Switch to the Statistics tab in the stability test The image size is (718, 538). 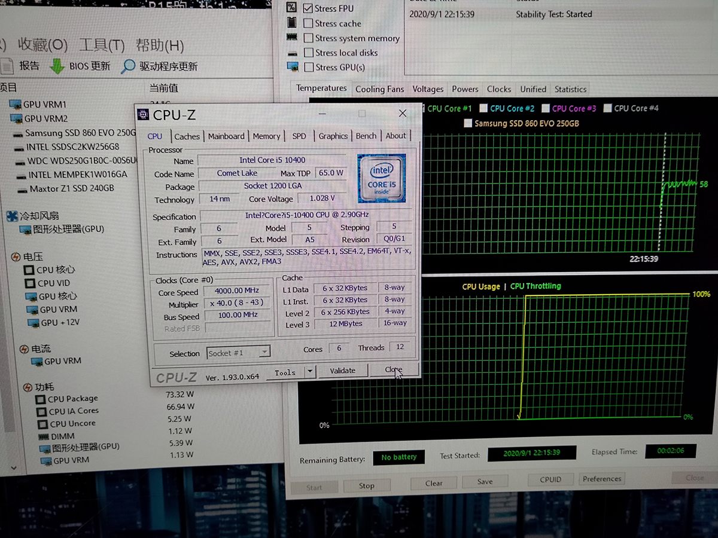[570, 89]
